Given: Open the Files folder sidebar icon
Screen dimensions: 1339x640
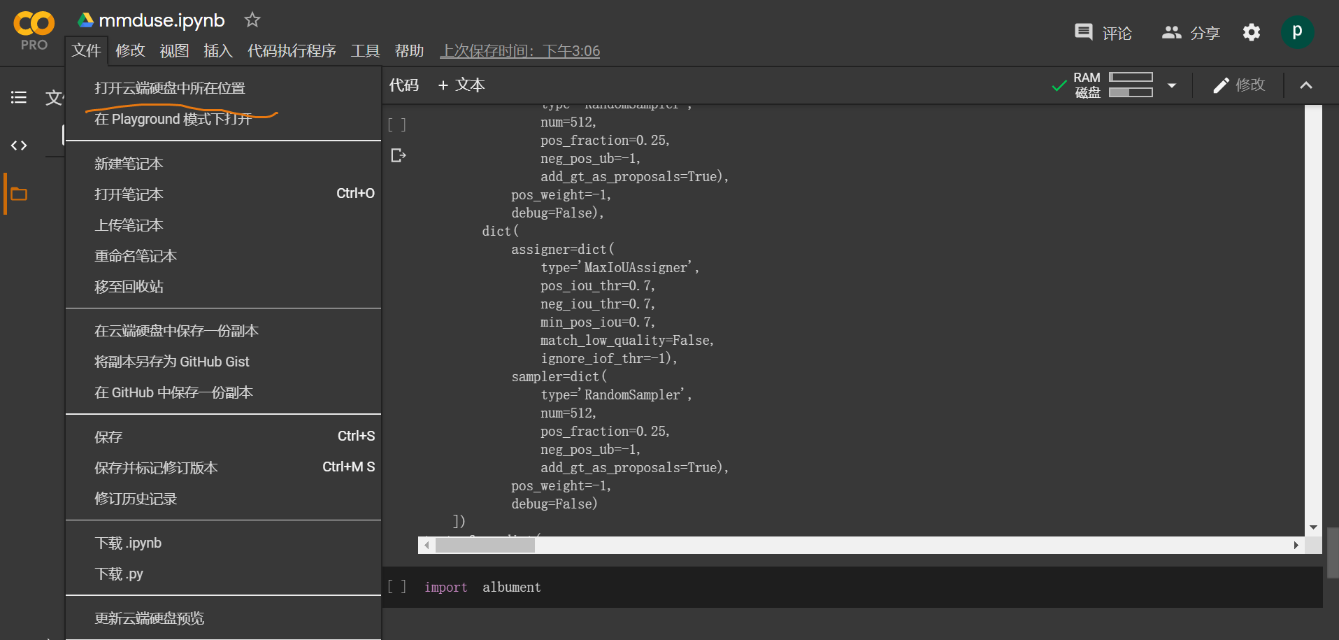Looking at the screenshot, I should [19, 194].
